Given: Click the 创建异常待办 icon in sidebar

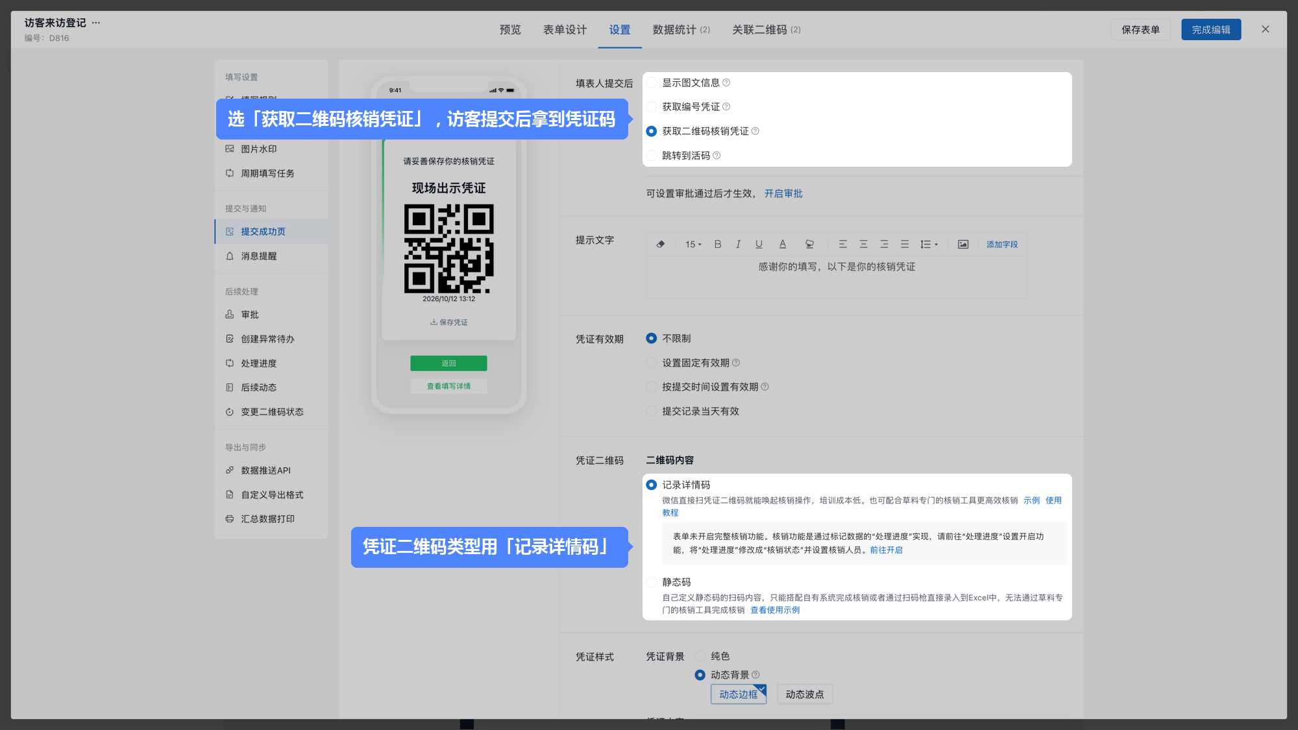Looking at the screenshot, I should click(x=230, y=339).
